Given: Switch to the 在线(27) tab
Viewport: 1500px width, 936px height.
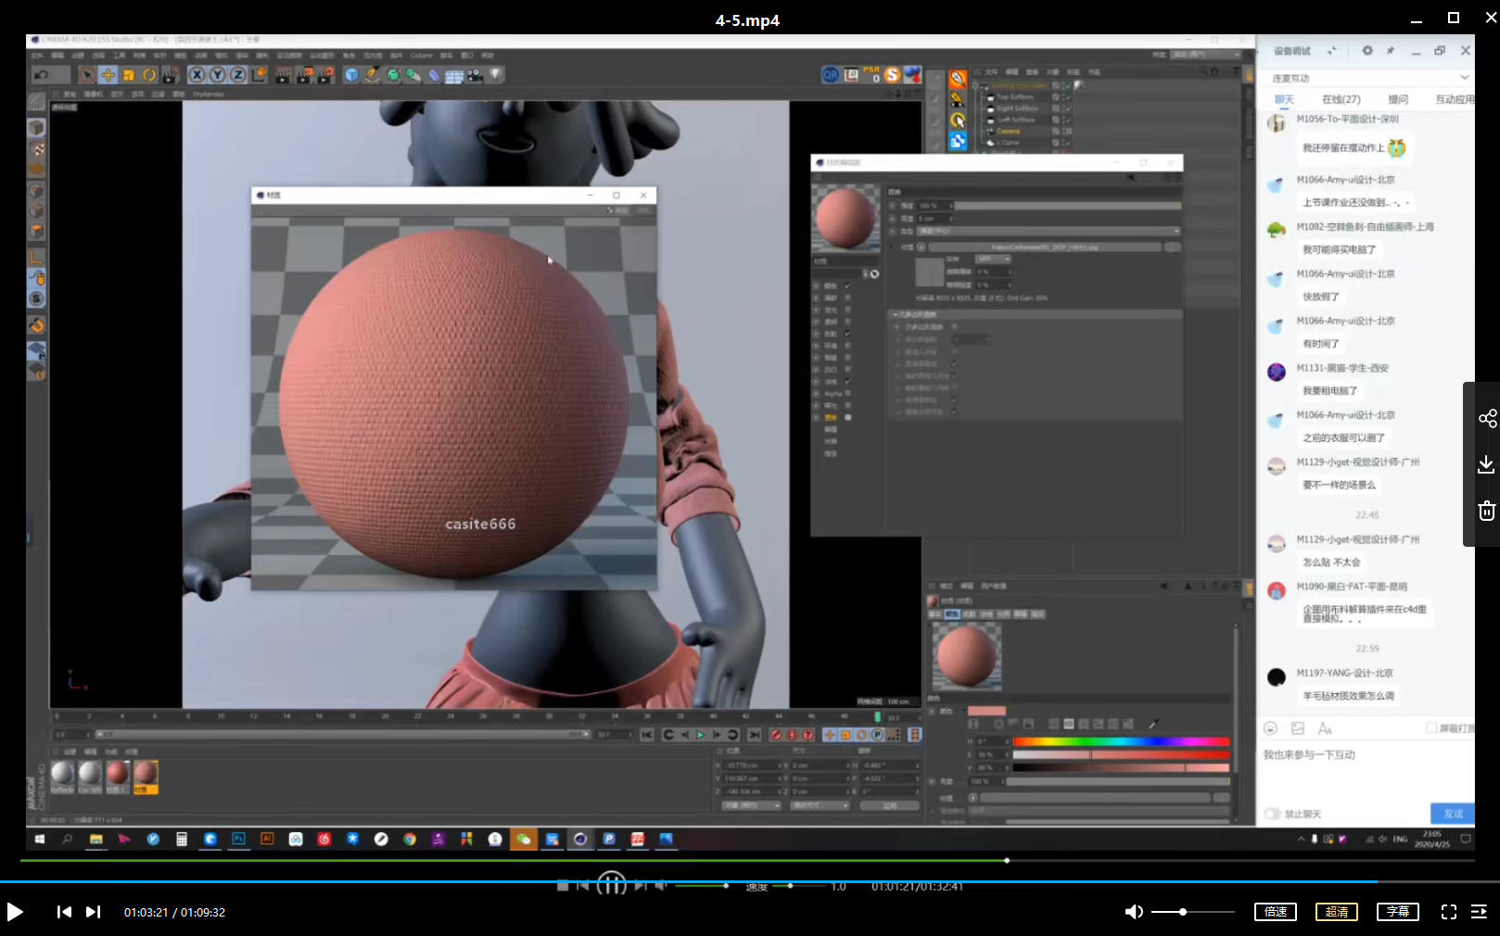Looking at the screenshot, I should pyautogui.click(x=1341, y=99).
